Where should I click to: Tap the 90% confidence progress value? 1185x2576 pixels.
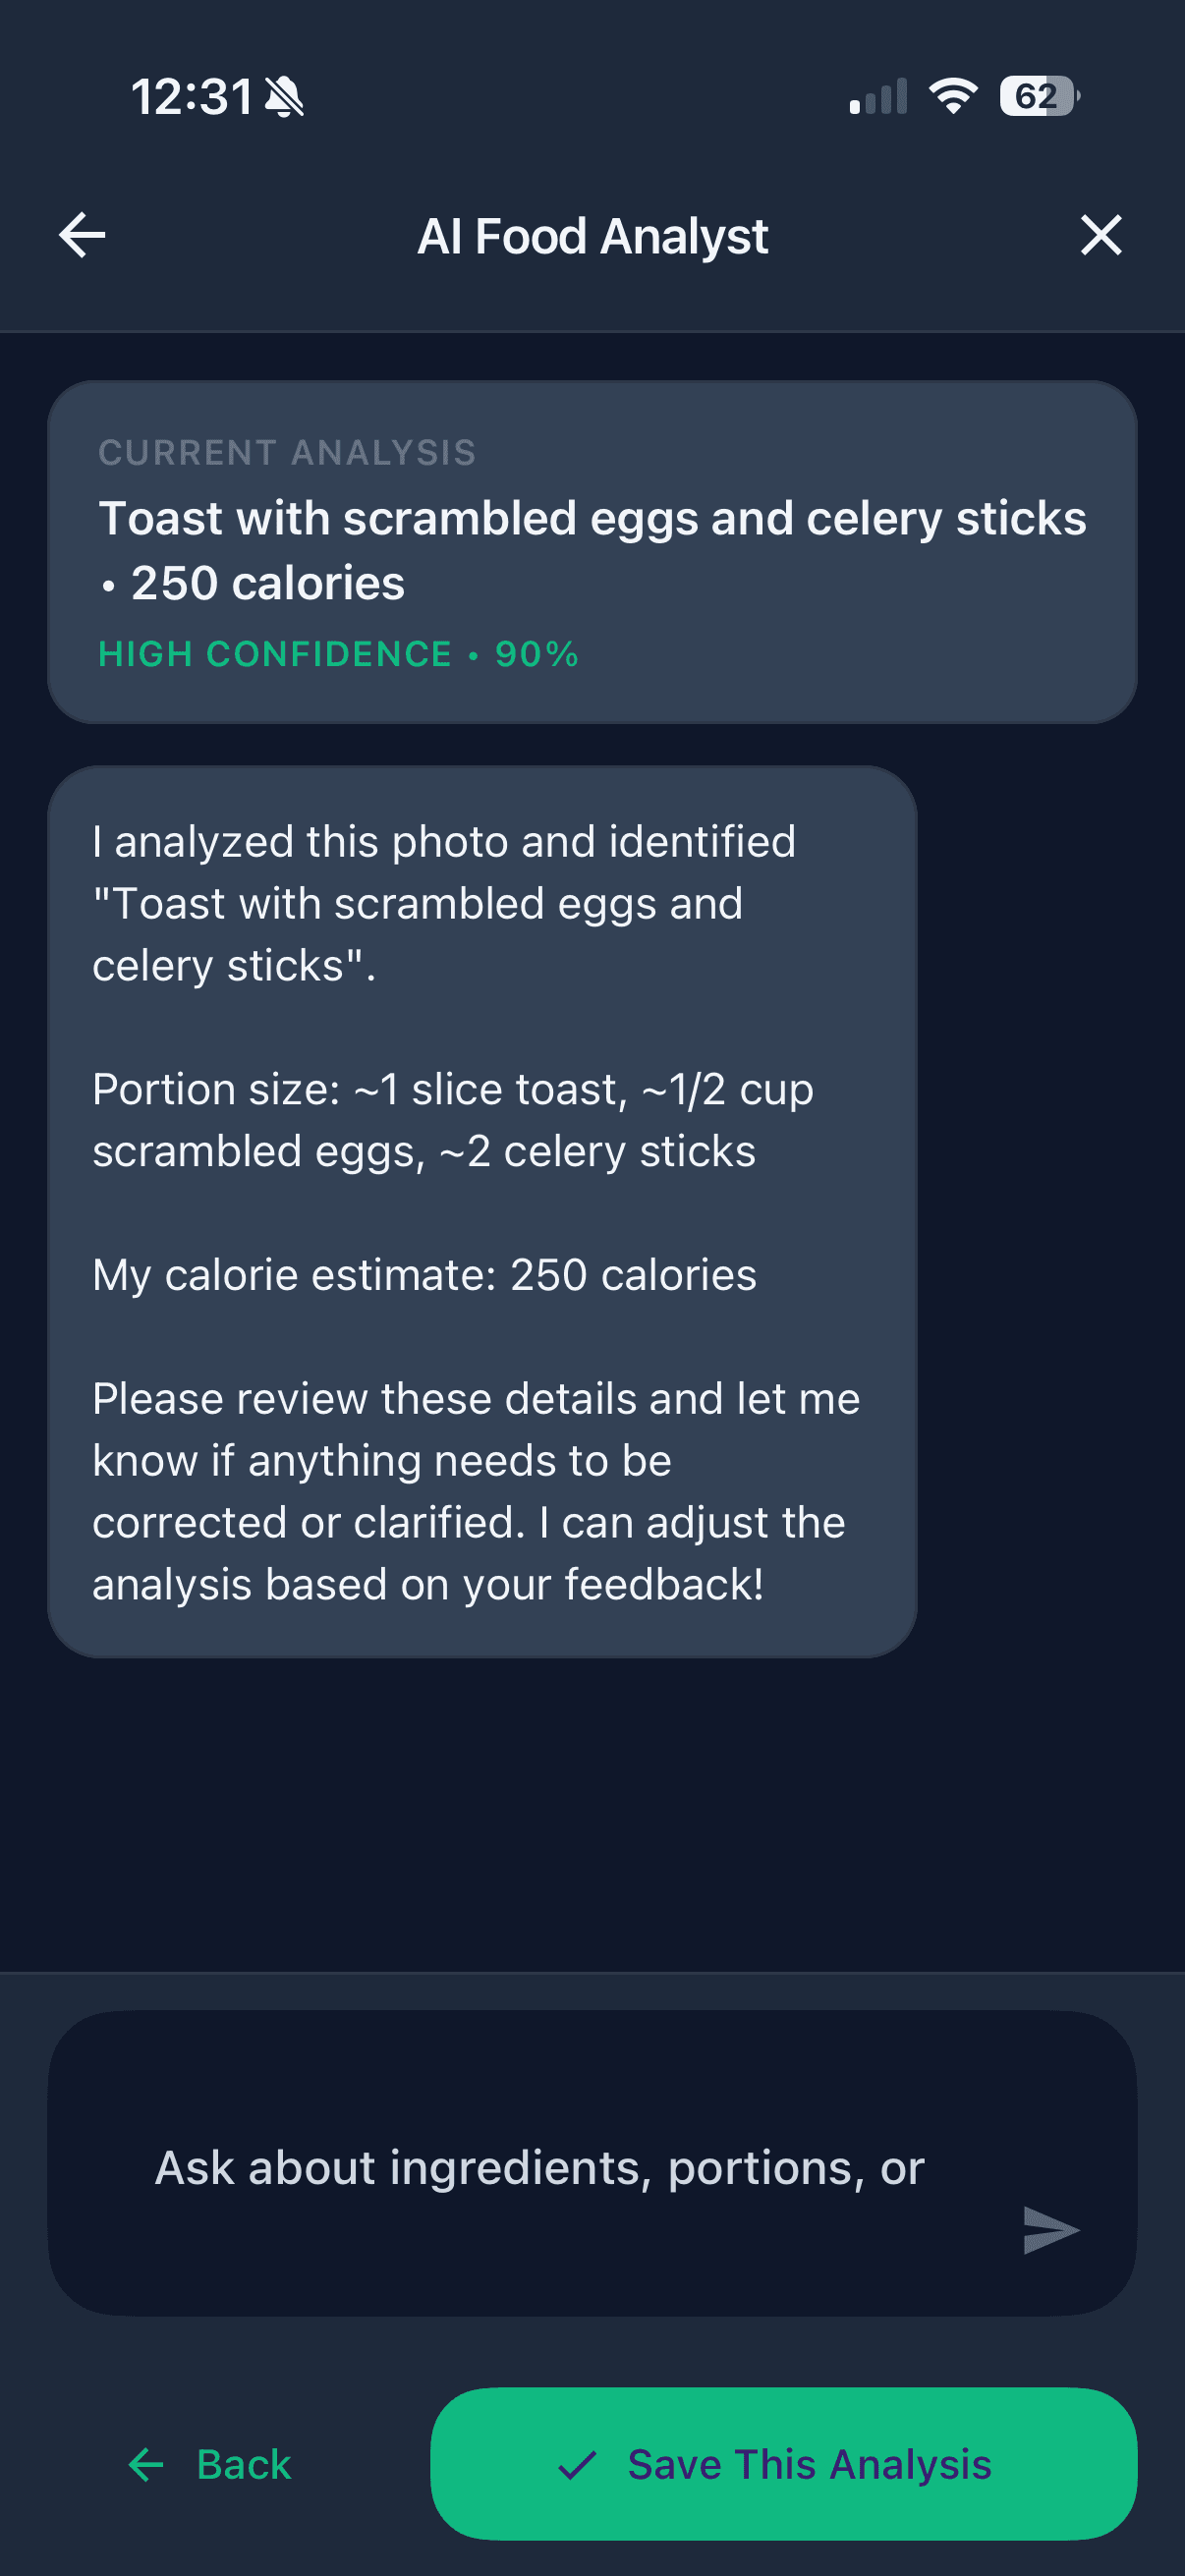[540, 654]
